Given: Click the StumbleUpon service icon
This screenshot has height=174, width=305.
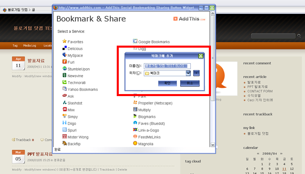Looking at the screenshot, I should click(64, 69).
